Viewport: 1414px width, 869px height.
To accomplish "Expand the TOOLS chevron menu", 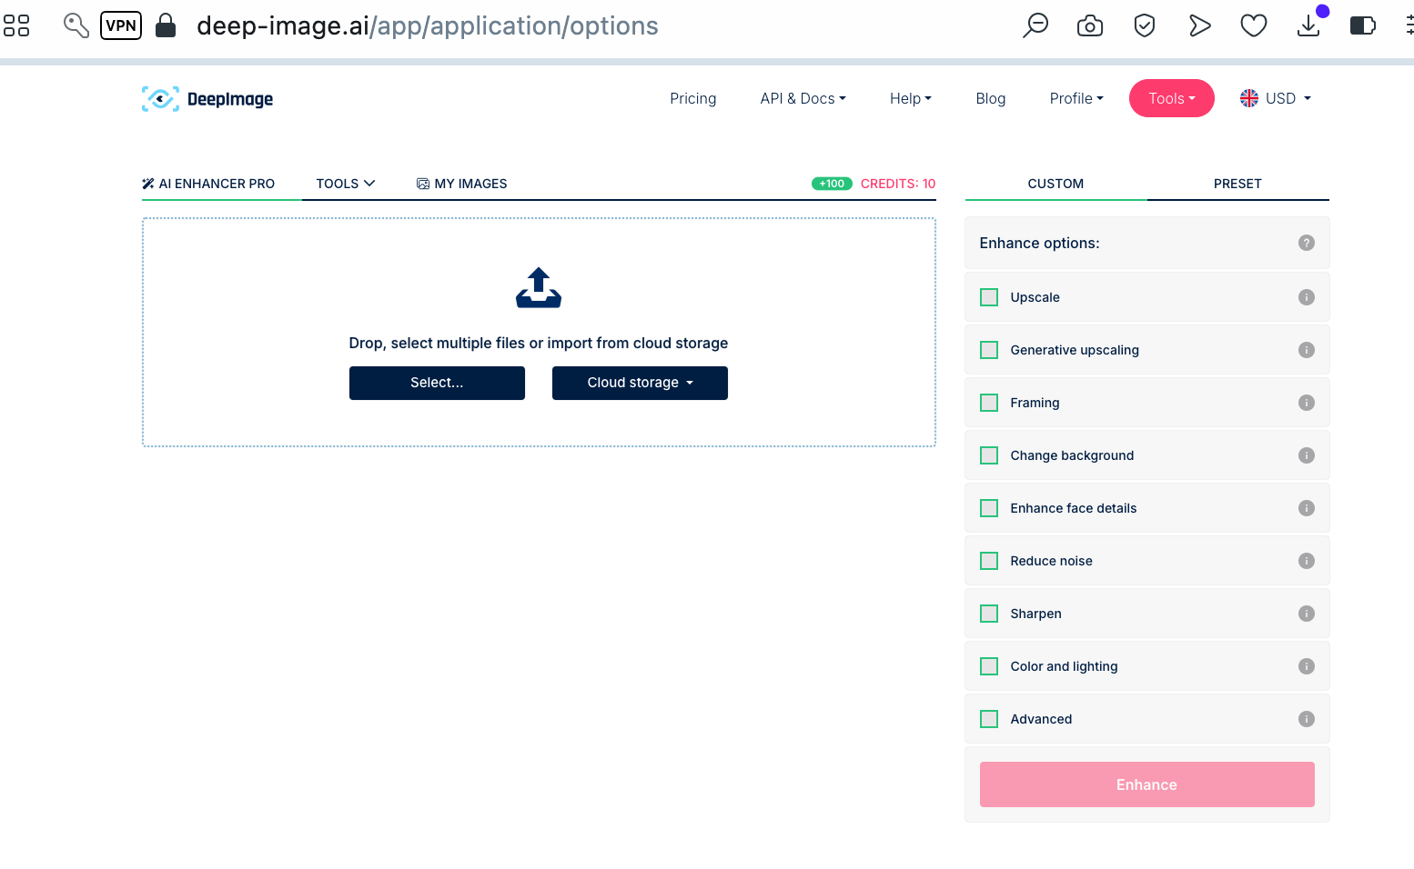I will click(x=346, y=184).
